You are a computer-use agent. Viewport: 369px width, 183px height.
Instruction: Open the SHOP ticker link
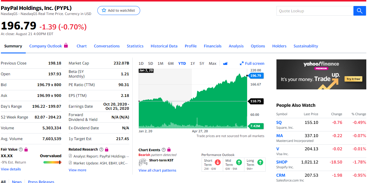pyautogui.click(x=282, y=162)
